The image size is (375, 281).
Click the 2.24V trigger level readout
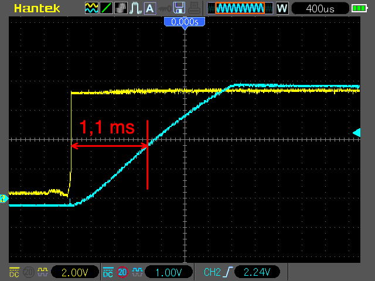pos(256,272)
